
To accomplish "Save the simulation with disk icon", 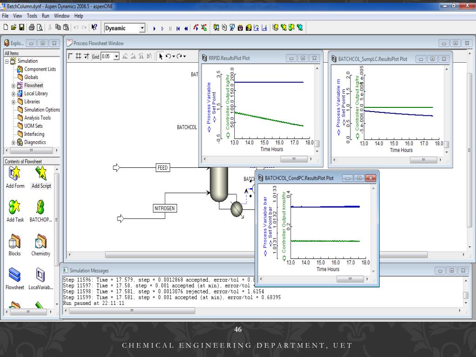I will tap(21, 27).
